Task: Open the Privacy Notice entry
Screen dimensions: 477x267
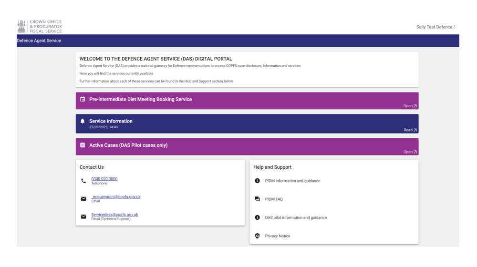Action: 278,236
